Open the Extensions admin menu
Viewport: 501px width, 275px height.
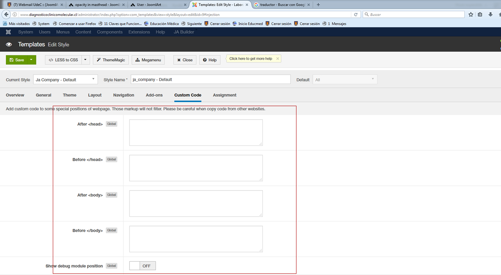tap(139, 32)
